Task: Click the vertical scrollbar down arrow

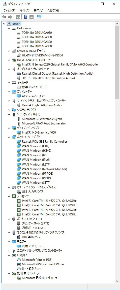Action: click(x=117, y=281)
